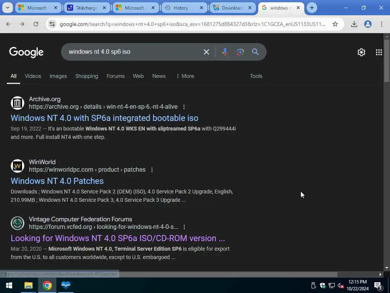Open network status tray icon
The width and height of the screenshot is (390, 293).
(332, 285)
